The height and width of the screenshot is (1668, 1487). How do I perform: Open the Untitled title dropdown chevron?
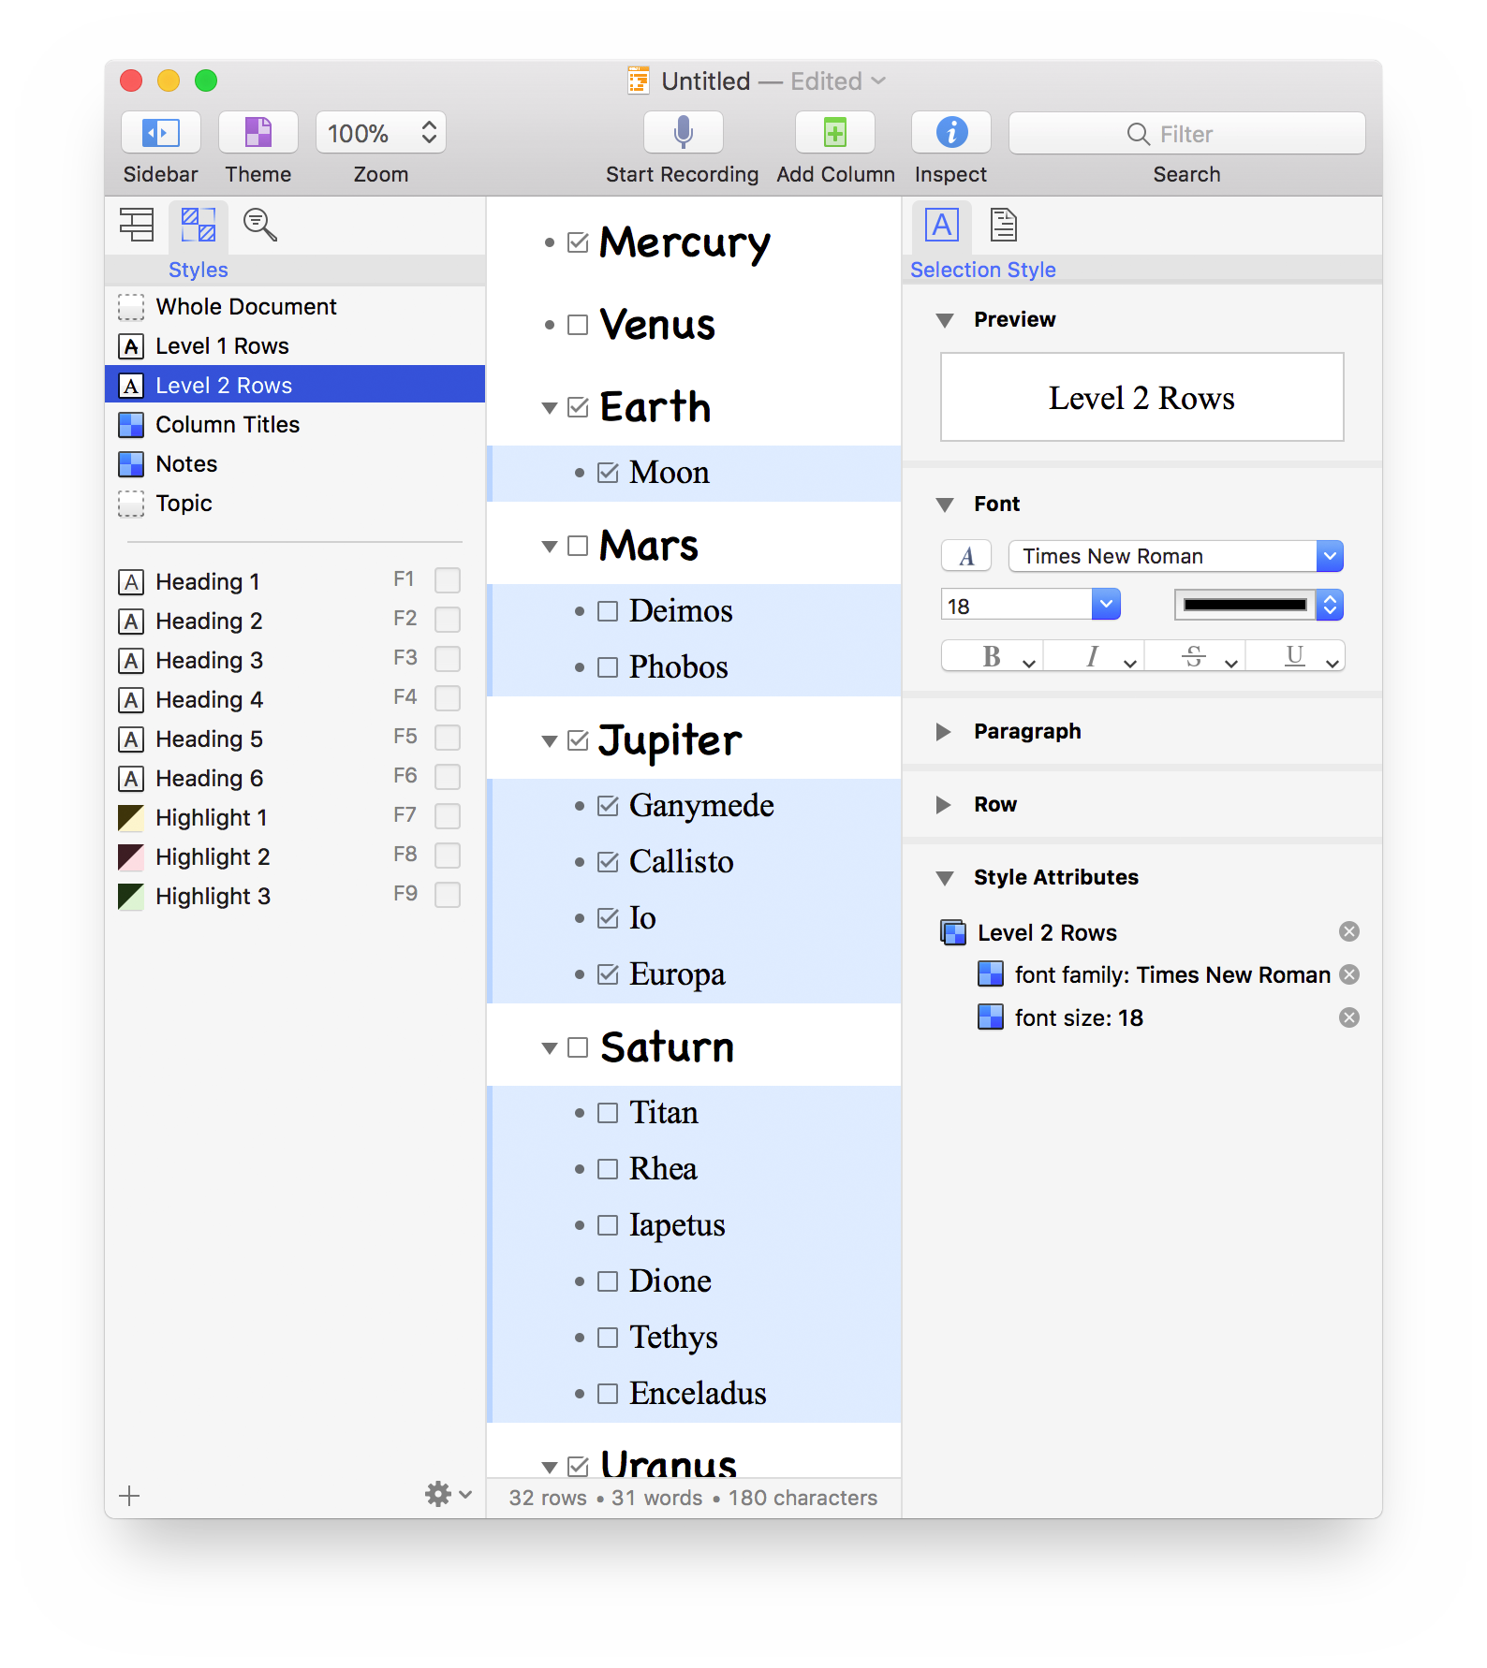click(x=878, y=81)
